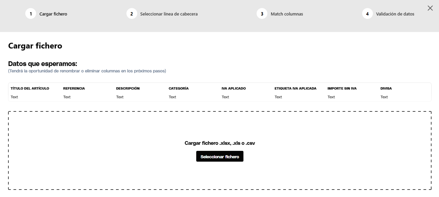Jump to Validación de datos step

[395, 14]
